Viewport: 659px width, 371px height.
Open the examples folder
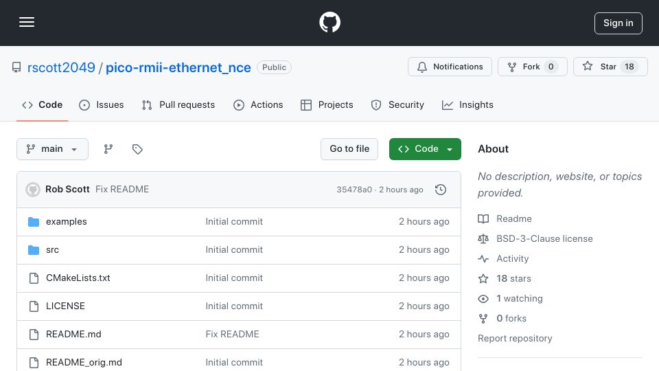(67, 222)
